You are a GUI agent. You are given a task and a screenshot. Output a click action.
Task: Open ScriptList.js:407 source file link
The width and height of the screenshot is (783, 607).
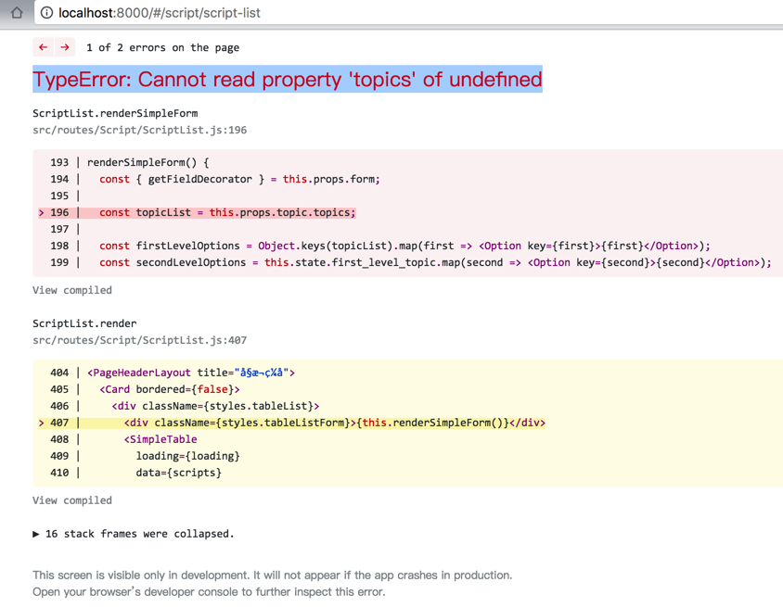(x=139, y=341)
